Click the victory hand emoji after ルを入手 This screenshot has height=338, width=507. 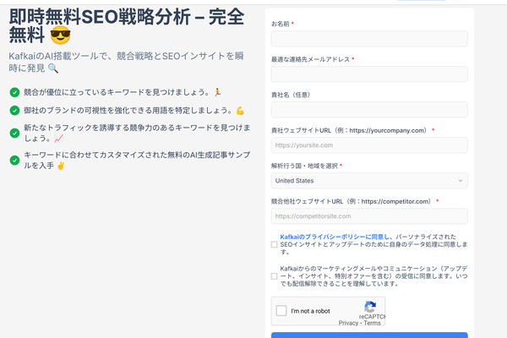[x=61, y=166]
